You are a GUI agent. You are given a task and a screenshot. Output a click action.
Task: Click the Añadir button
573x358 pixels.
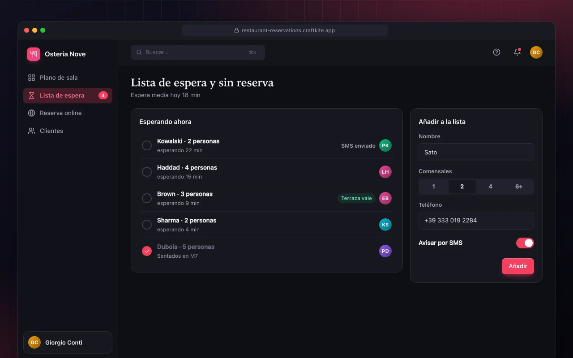(x=518, y=266)
